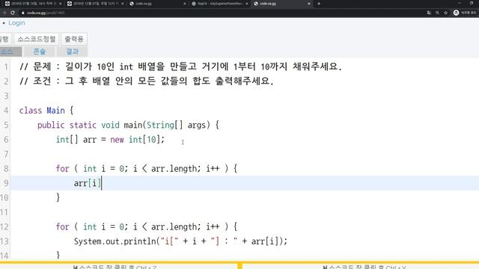Click the 소스코드정렬 button

37,39
